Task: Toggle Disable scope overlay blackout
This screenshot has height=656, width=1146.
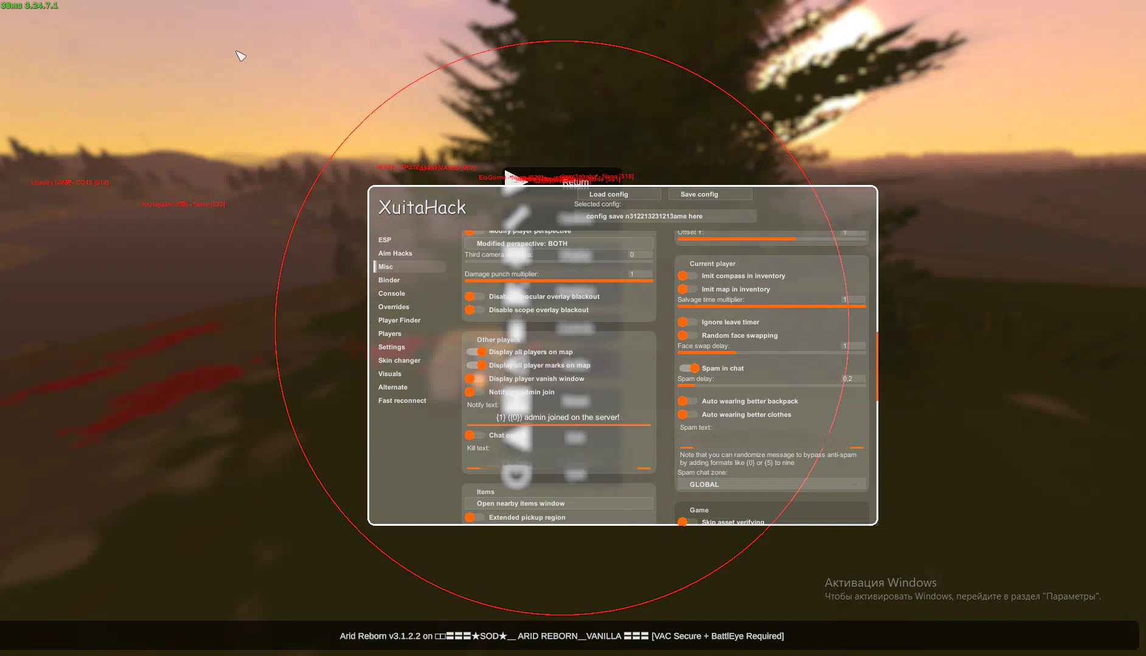Action: 474,310
